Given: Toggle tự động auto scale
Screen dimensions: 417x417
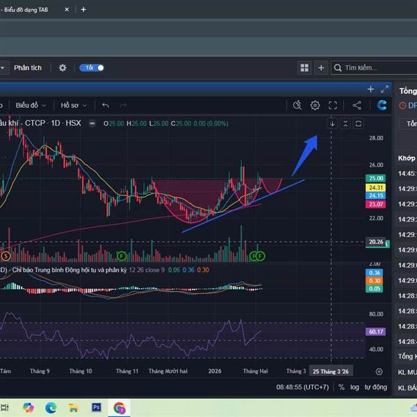Looking at the screenshot, I should click(375, 386).
